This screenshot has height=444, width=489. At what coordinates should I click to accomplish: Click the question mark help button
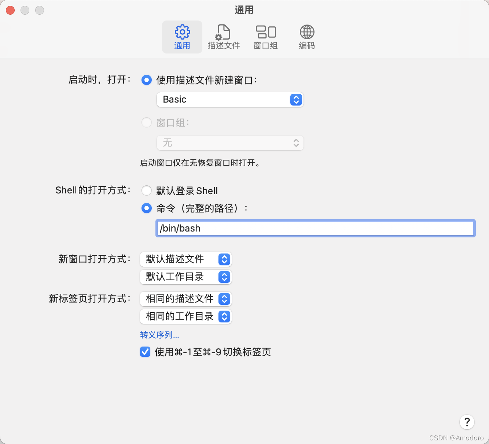467,422
